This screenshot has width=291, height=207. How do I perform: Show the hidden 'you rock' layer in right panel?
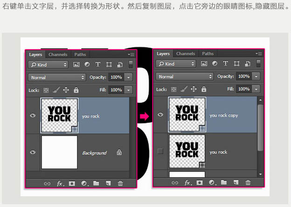pos(160,151)
